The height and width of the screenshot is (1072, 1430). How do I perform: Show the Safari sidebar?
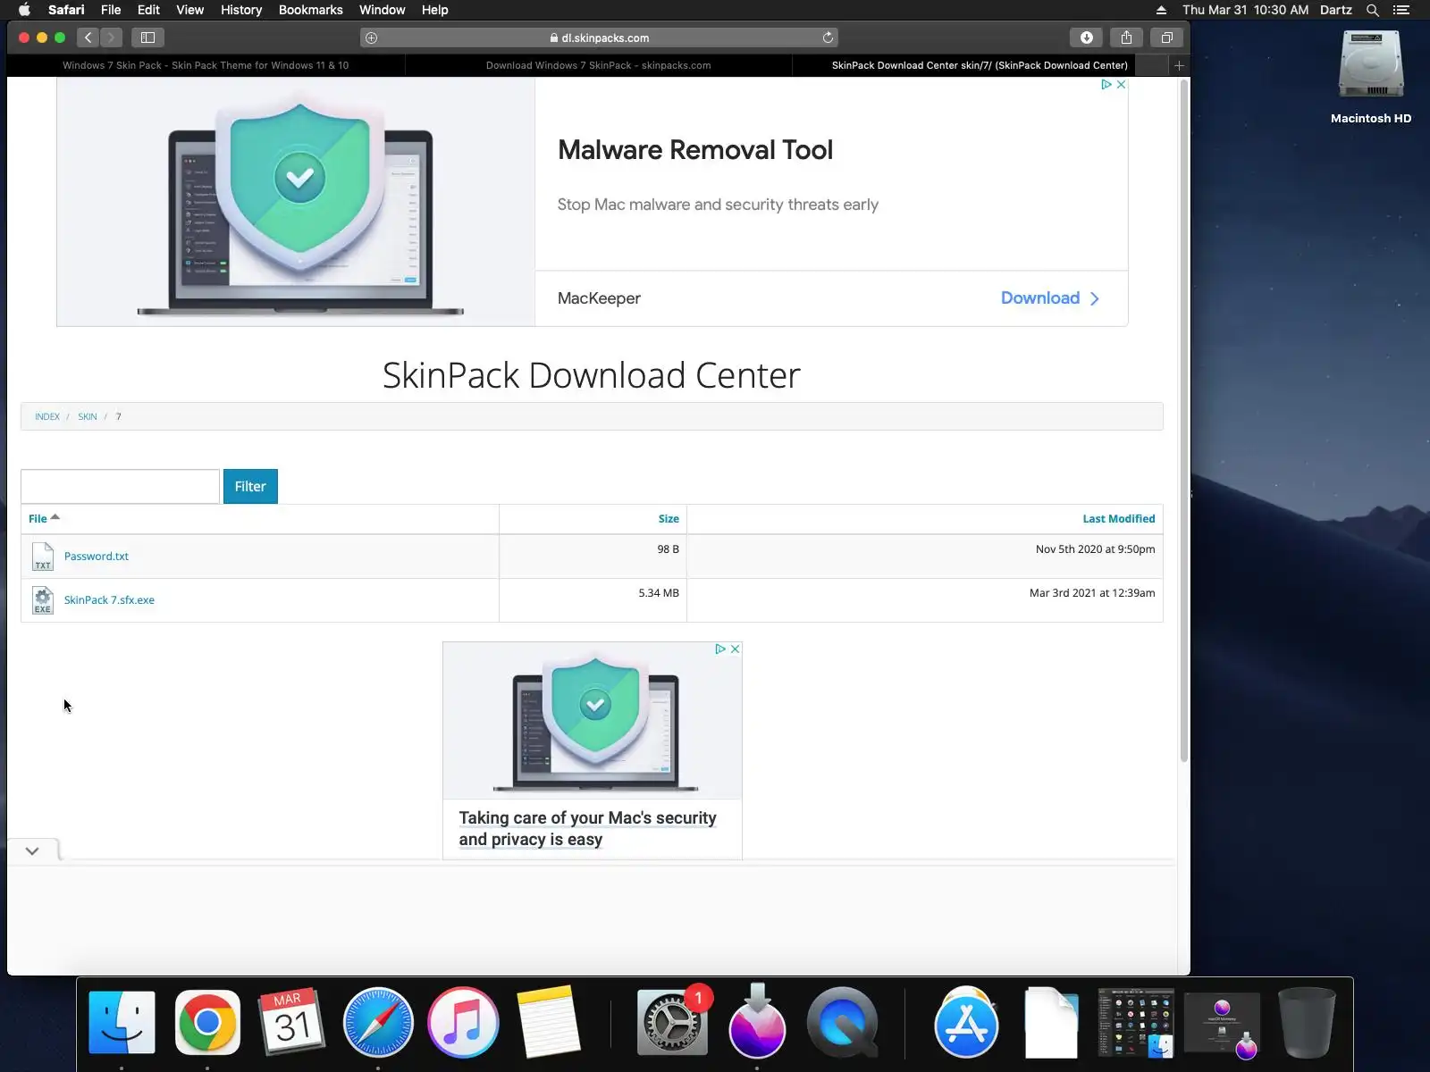pos(147,38)
